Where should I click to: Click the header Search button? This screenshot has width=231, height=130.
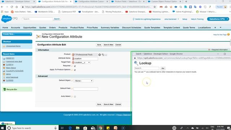tap(57, 19)
